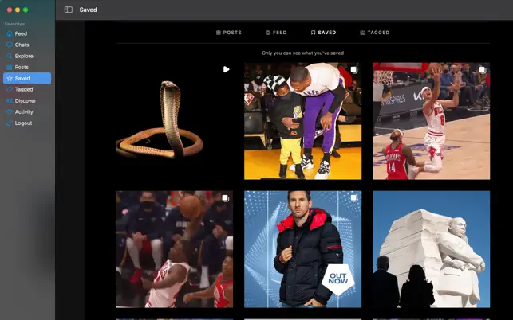This screenshot has width=513, height=320.
Task: Click multi-image icon on basketball dunk photo
Action: pyautogui.click(x=225, y=198)
